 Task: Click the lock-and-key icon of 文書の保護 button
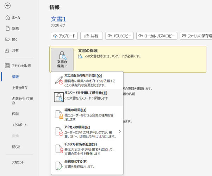click(x=62, y=55)
